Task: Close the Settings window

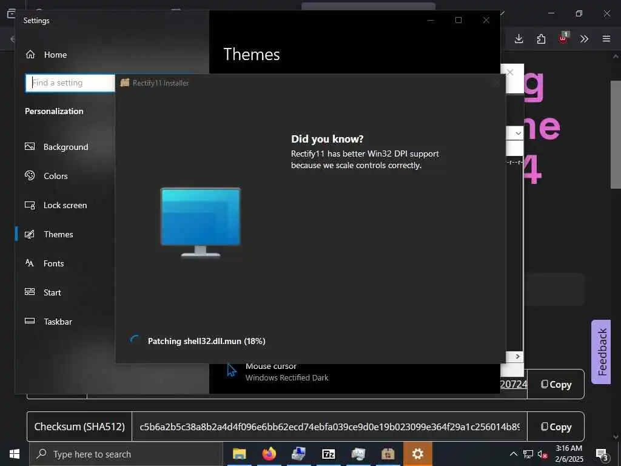Action: point(486,20)
